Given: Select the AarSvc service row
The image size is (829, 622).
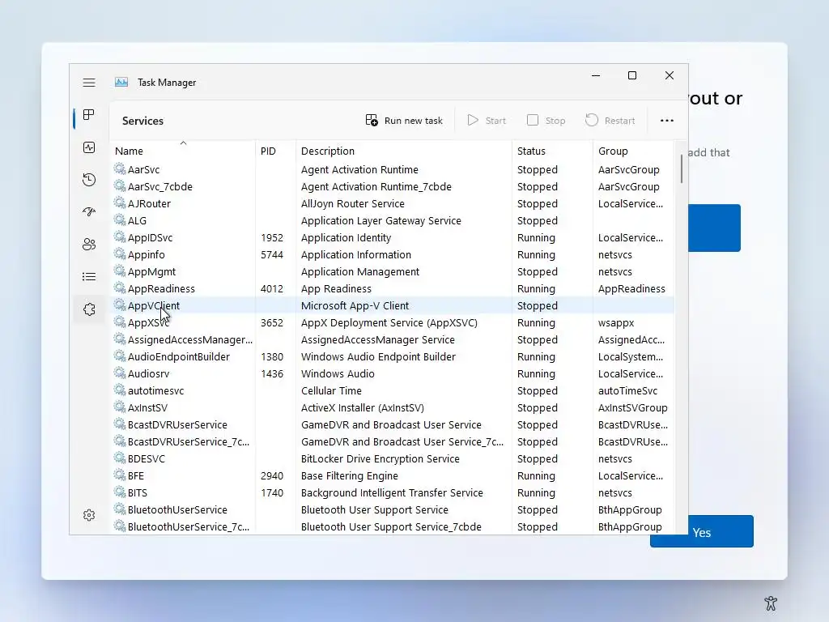Looking at the screenshot, I should [x=393, y=170].
